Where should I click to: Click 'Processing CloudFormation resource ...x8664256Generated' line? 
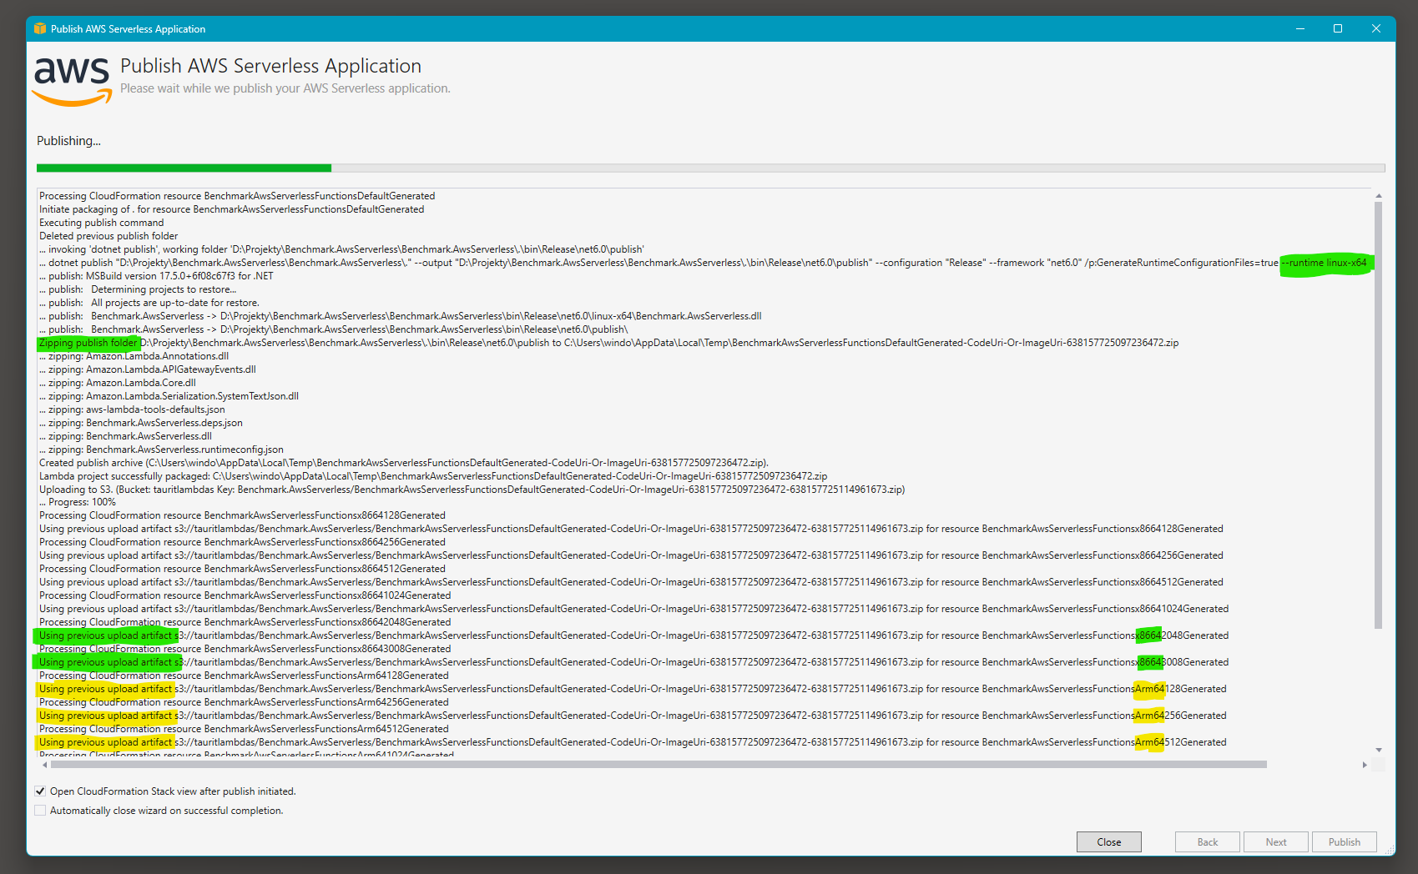coord(242,542)
